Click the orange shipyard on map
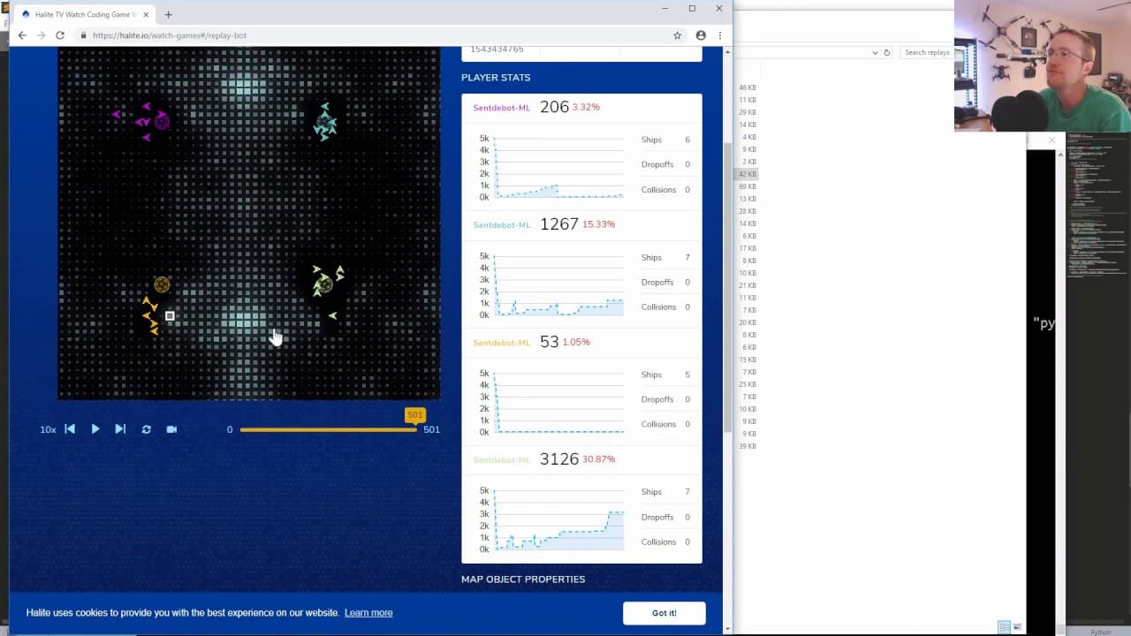This screenshot has width=1131, height=636. pos(162,284)
